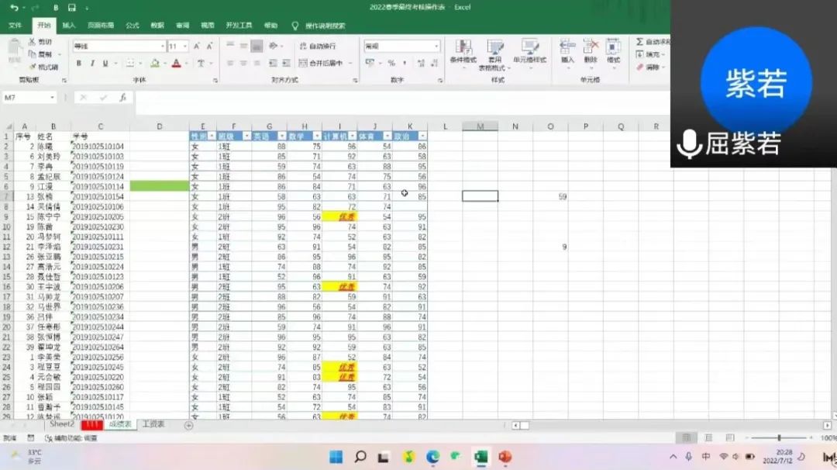Click the add new sheet plus icon
The width and height of the screenshot is (837, 470).
pyautogui.click(x=188, y=425)
